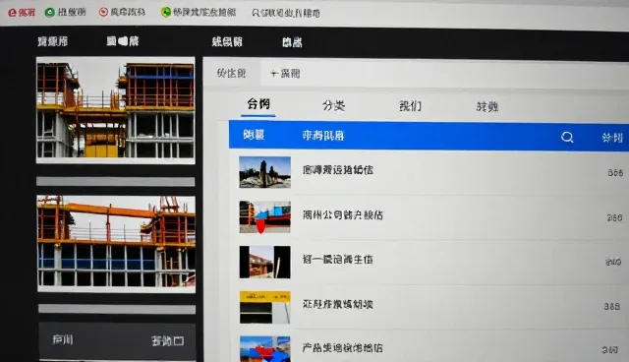Open the bookmark with the red 'e' logo

tap(22, 13)
